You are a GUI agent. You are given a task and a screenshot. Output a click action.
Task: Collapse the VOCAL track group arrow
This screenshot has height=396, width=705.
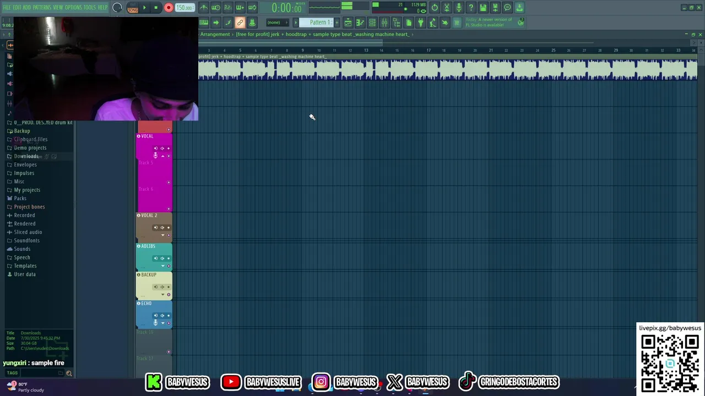point(162,156)
